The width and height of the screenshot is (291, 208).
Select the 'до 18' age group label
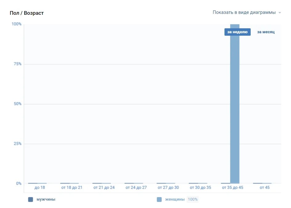40,187
